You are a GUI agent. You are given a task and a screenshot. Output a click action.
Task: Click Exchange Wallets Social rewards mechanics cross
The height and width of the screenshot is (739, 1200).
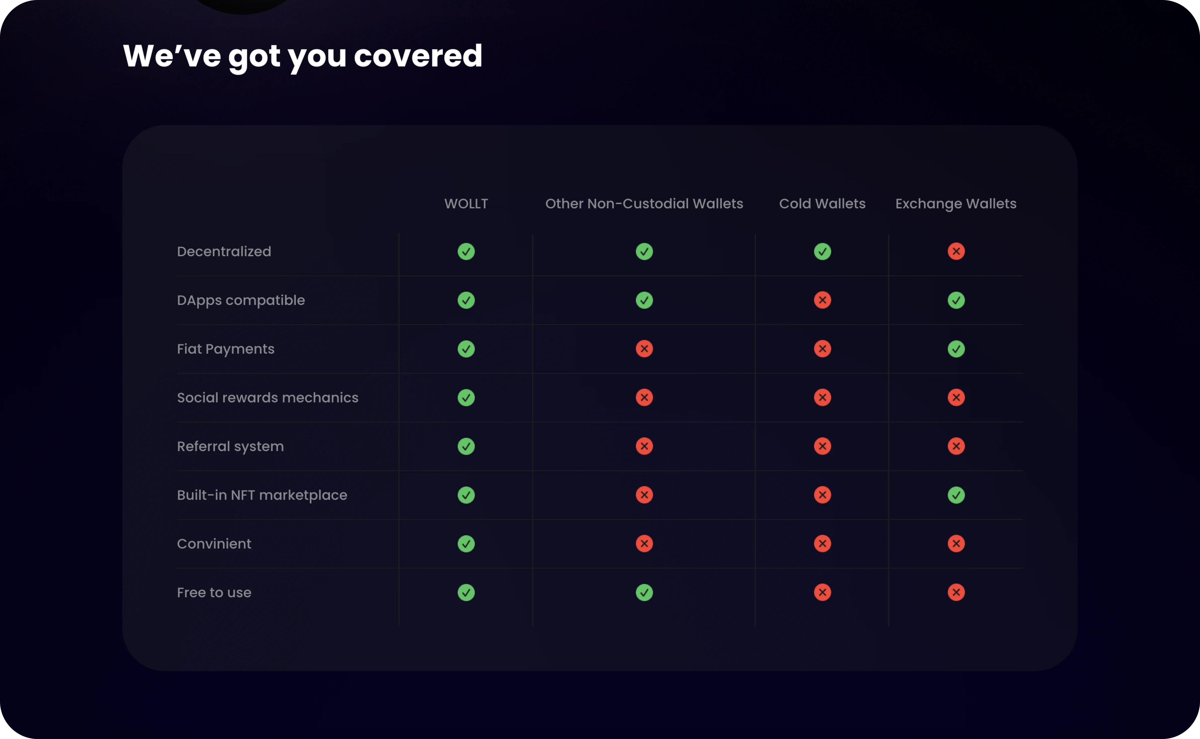956,397
